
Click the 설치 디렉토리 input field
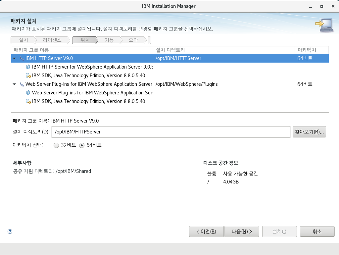tap(171, 132)
